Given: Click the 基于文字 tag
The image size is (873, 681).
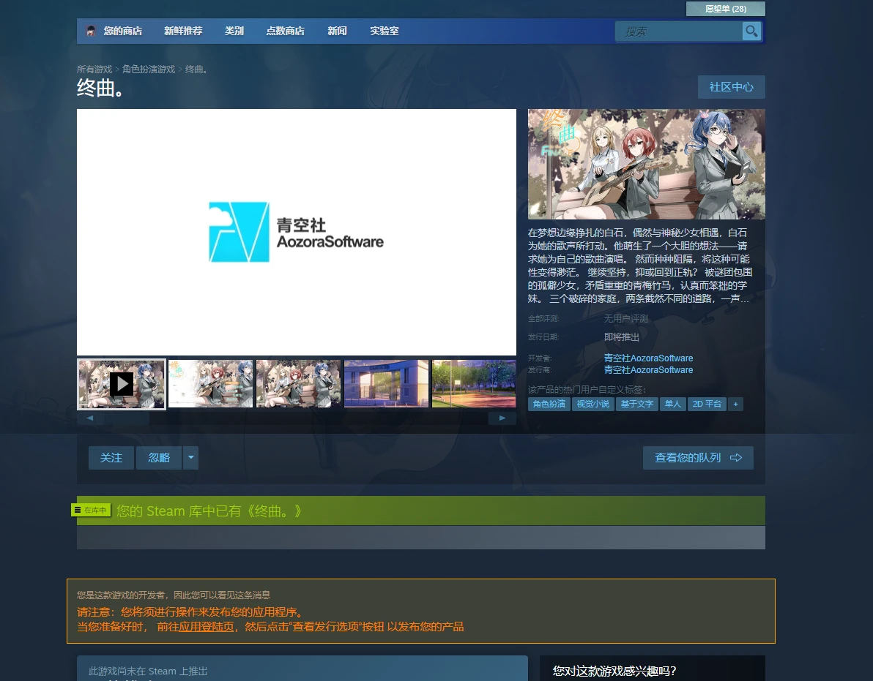Looking at the screenshot, I should (637, 405).
